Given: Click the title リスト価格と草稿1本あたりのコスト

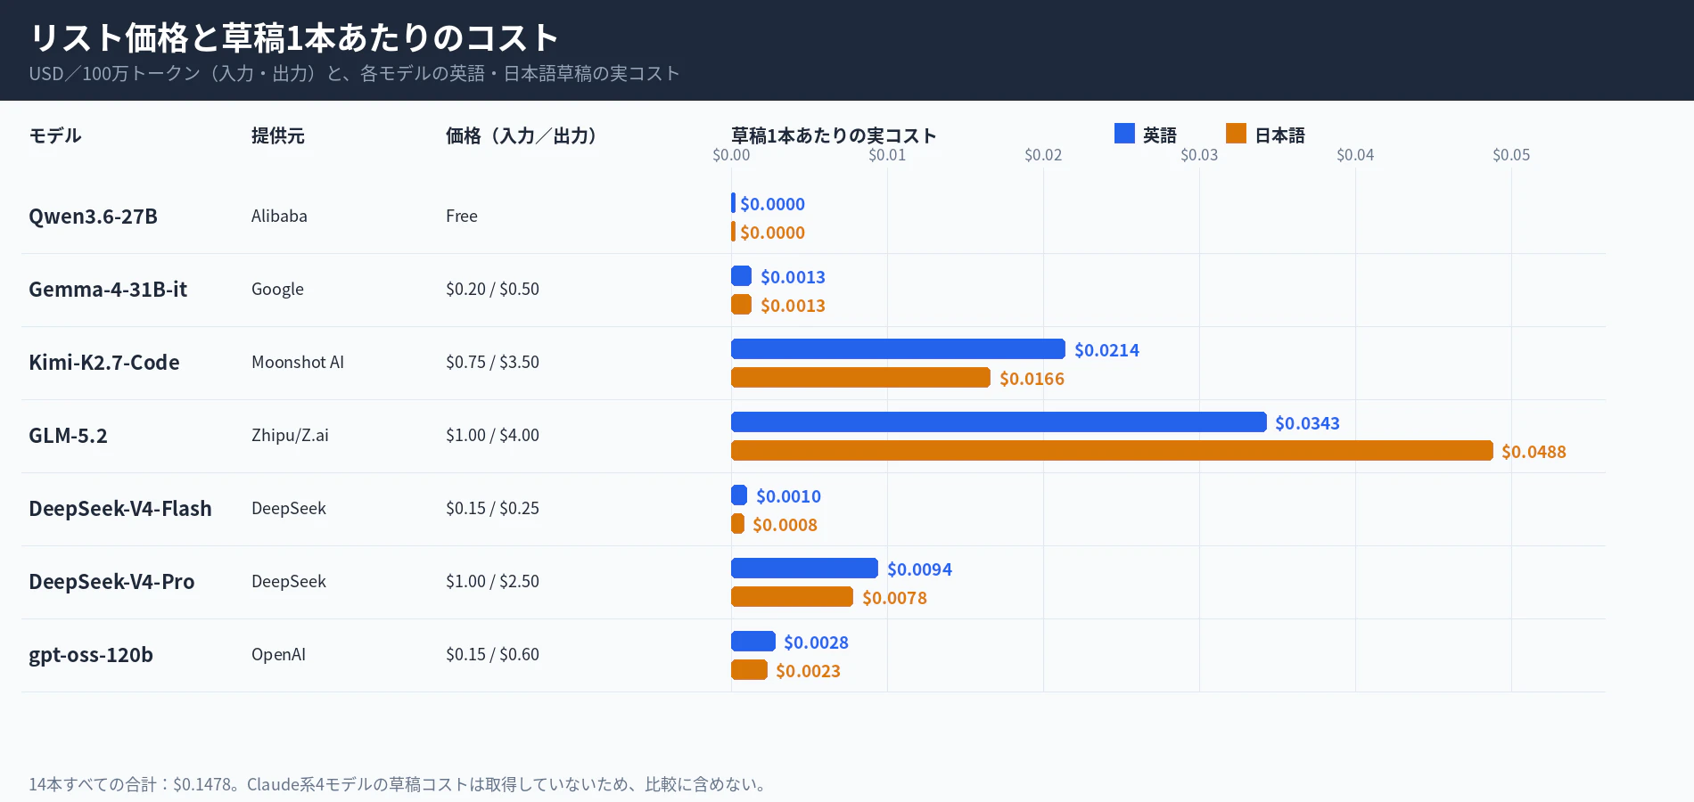Looking at the screenshot, I should [x=294, y=38].
